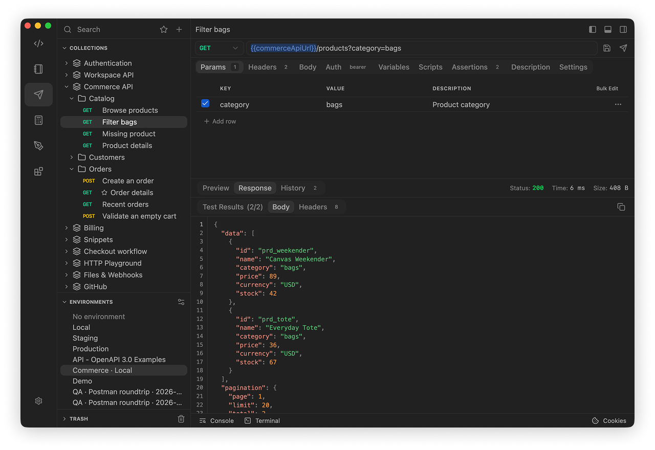The width and height of the screenshot is (655, 450).
Task: Open the Scripts tab
Action: point(430,67)
